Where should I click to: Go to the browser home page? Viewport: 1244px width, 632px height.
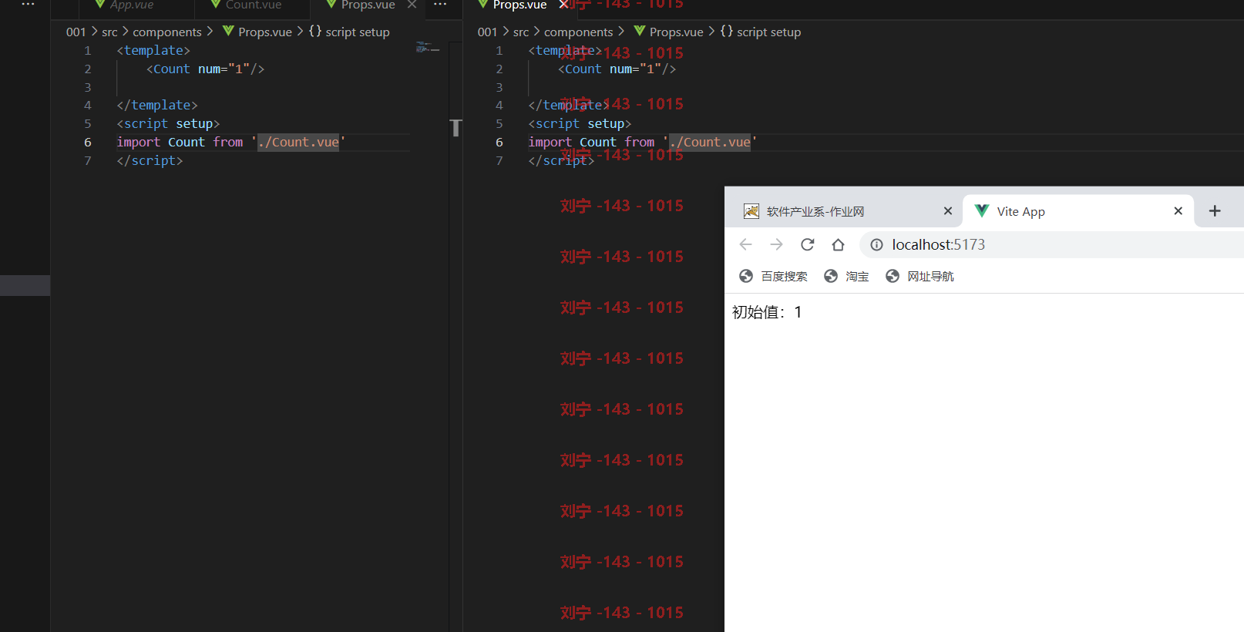(x=838, y=244)
